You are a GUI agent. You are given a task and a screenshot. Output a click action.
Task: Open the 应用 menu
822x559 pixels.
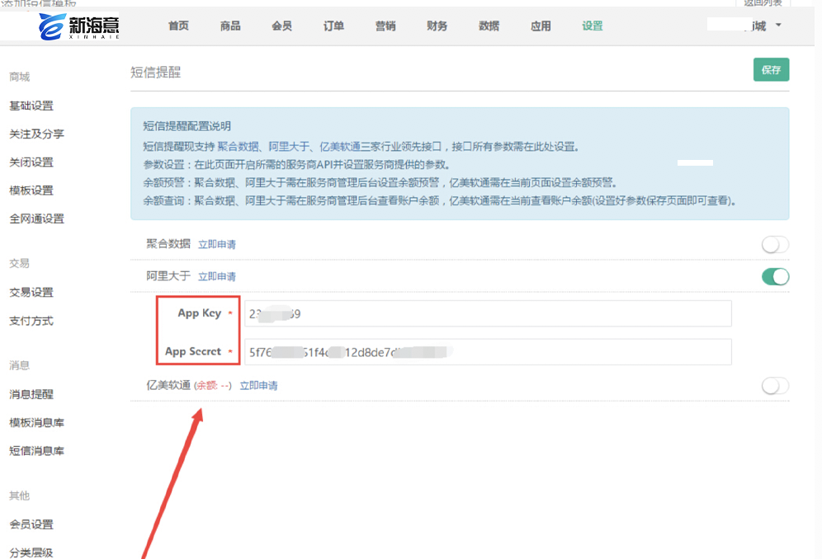coord(541,26)
